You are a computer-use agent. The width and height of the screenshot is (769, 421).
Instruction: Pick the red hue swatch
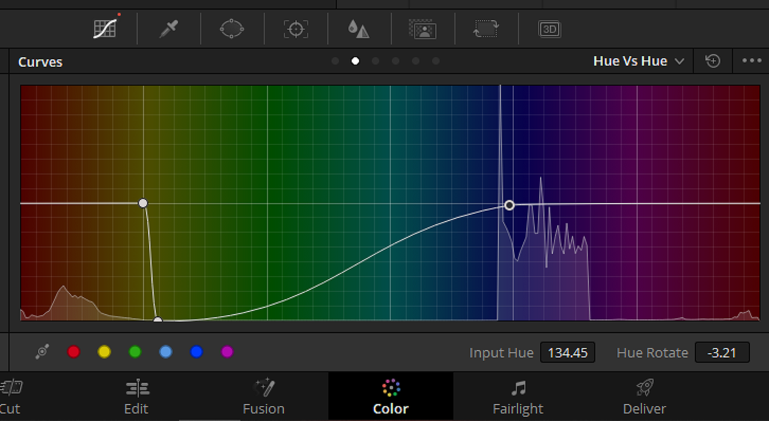pyautogui.click(x=73, y=352)
